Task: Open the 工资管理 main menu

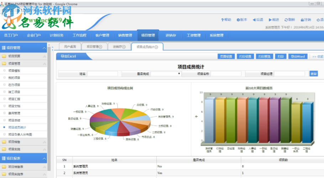Action: 194,35
